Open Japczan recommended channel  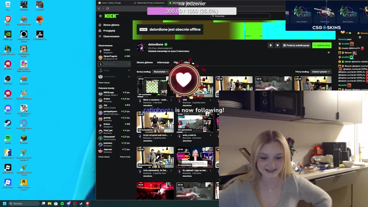coord(114,151)
